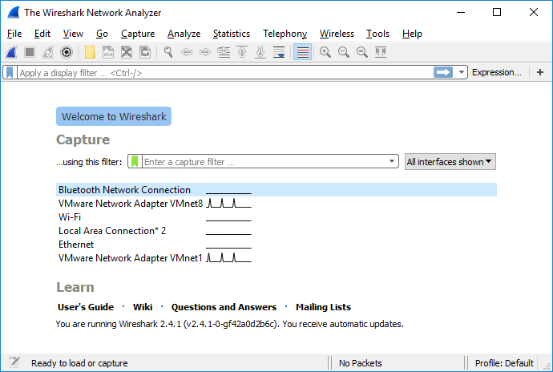This screenshot has width=553, height=372.
Task: Open Questions and Answers link
Action: (x=224, y=307)
